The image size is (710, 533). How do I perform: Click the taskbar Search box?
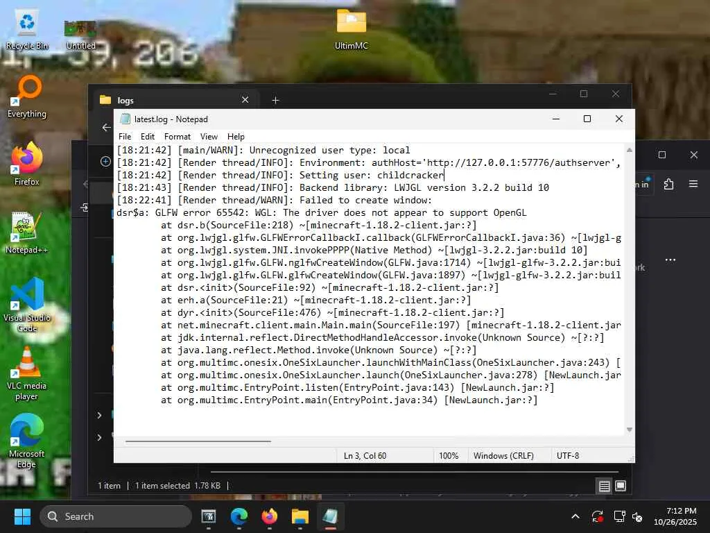[116, 516]
